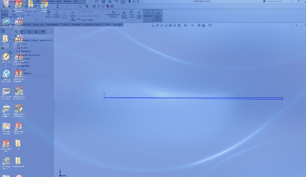The image size is (306, 177).
Task: Select Right Plane in feature tree
Action: [25, 66]
